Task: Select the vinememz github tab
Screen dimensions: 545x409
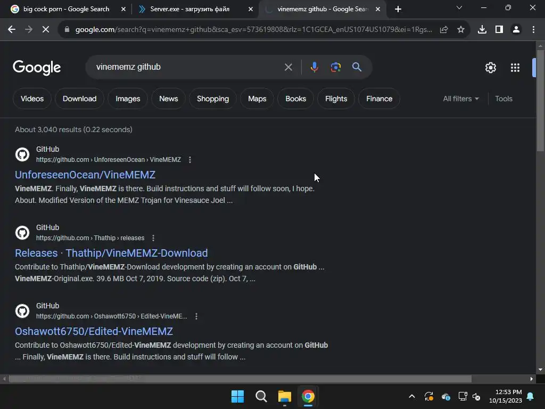Action: (x=322, y=9)
